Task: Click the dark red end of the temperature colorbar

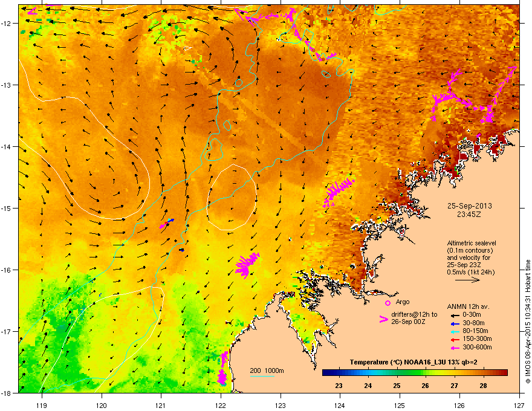Action: 504,373
